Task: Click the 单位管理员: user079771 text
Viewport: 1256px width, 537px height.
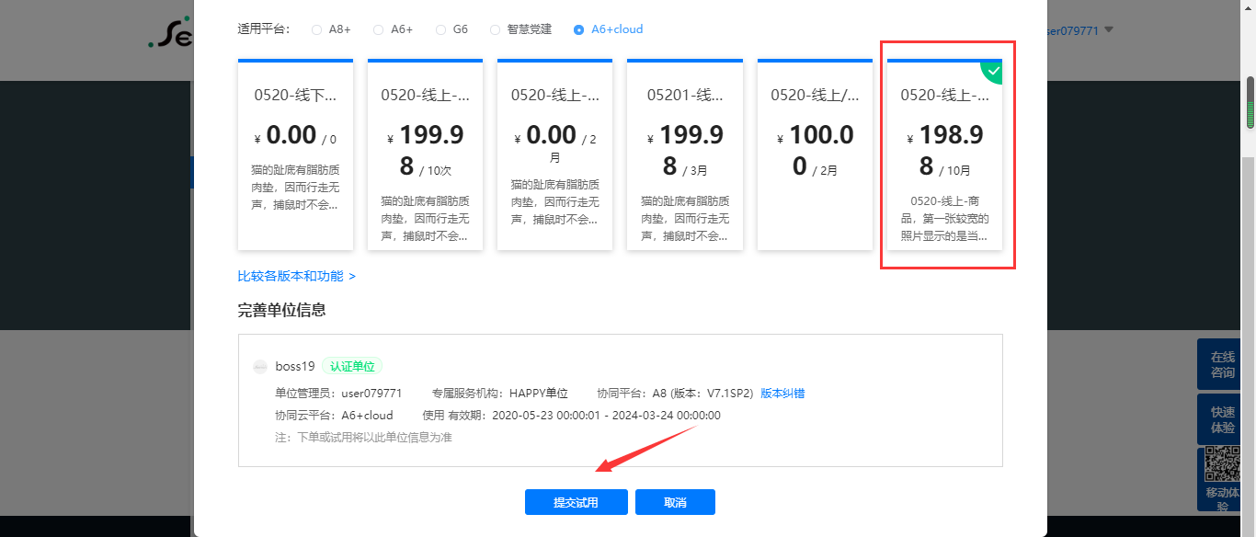Action: [x=338, y=394]
